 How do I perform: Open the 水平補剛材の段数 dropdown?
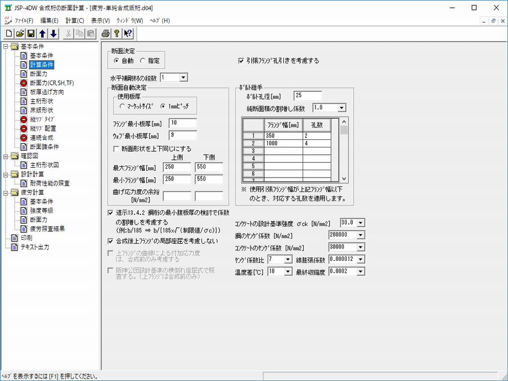(183, 77)
